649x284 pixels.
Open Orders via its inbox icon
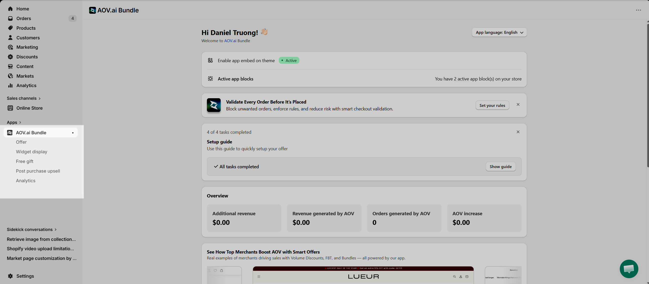10,19
